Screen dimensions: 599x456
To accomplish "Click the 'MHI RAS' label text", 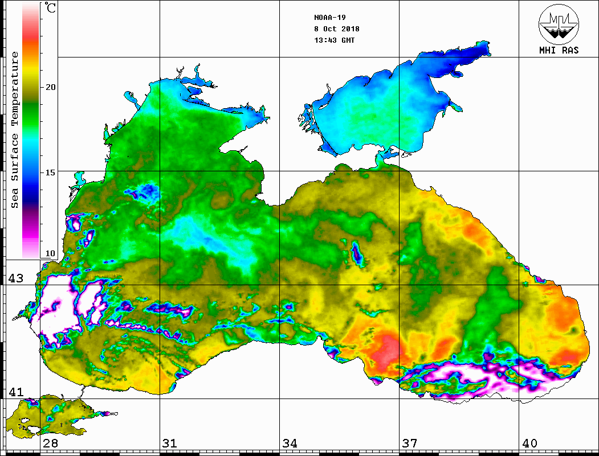I will (559, 50).
